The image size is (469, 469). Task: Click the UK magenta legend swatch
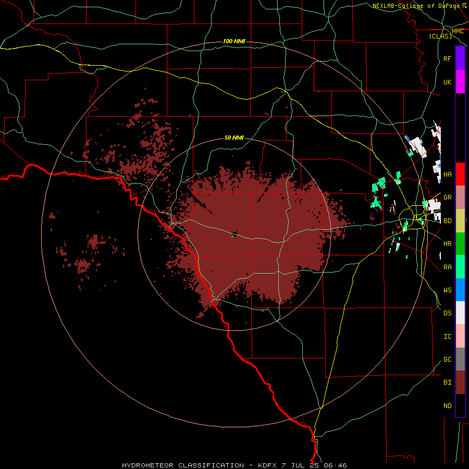[460, 82]
